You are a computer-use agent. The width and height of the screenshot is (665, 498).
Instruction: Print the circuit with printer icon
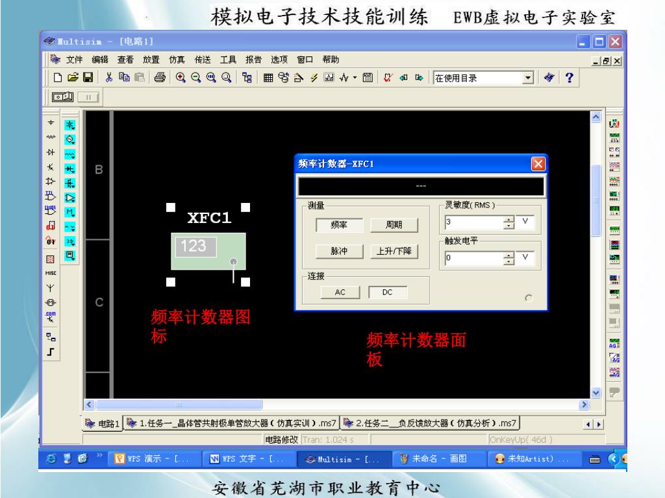(160, 78)
